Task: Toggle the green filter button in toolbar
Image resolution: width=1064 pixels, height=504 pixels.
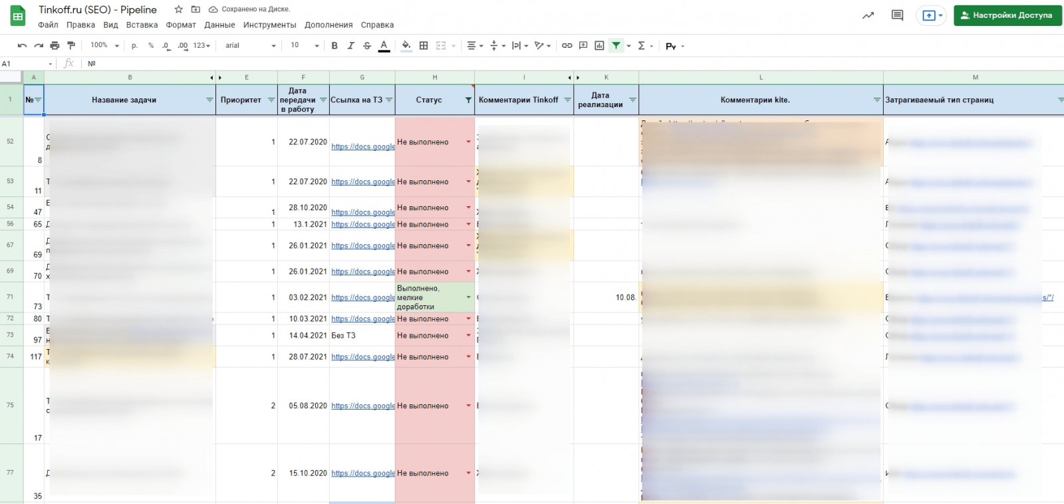Action: [616, 46]
